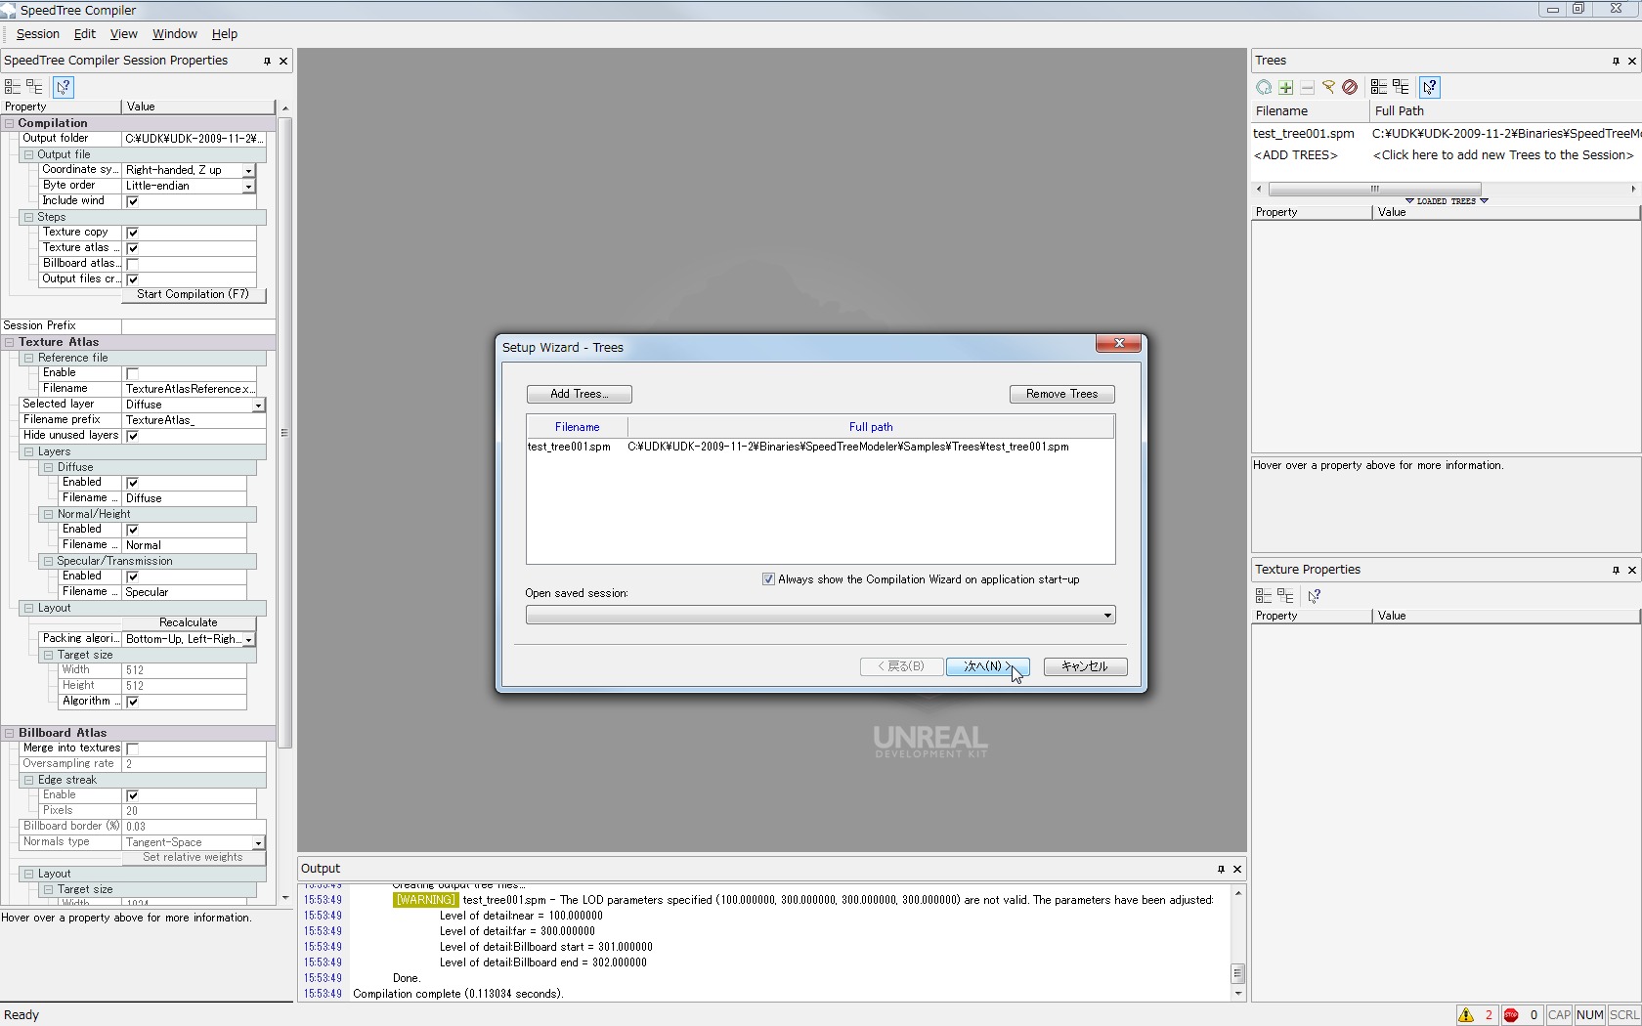
Task: Click the Filename prefix TextureAtlas_ field
Action: coord(193,420)
